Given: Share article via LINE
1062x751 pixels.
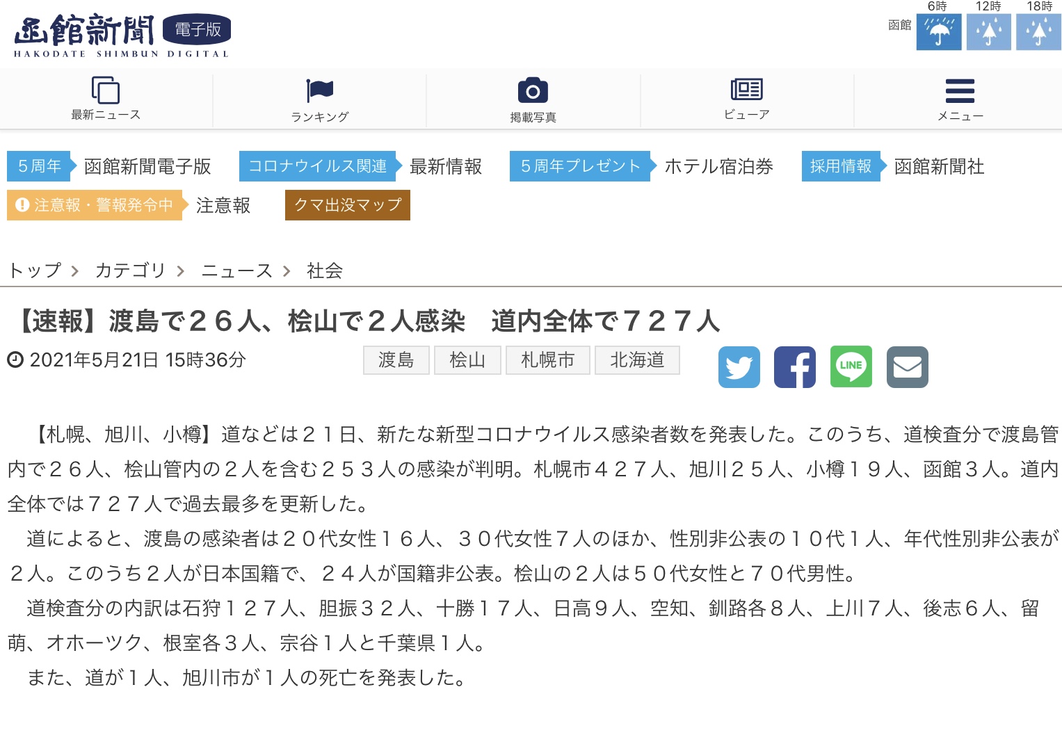Looking at the screenshot, I should click(x=851, y=367).
